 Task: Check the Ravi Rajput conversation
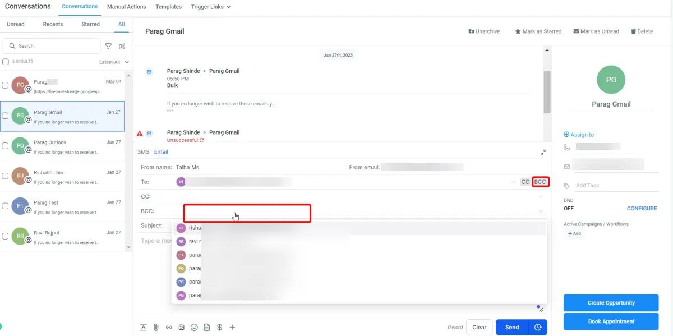(x=5, y=236)
